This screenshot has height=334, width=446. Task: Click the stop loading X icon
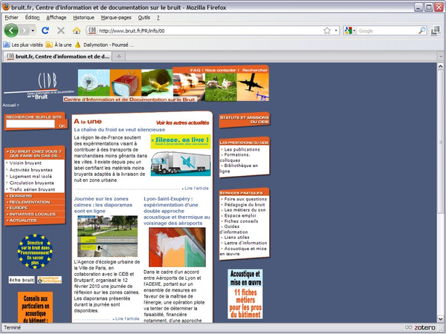tap(61, 30)
